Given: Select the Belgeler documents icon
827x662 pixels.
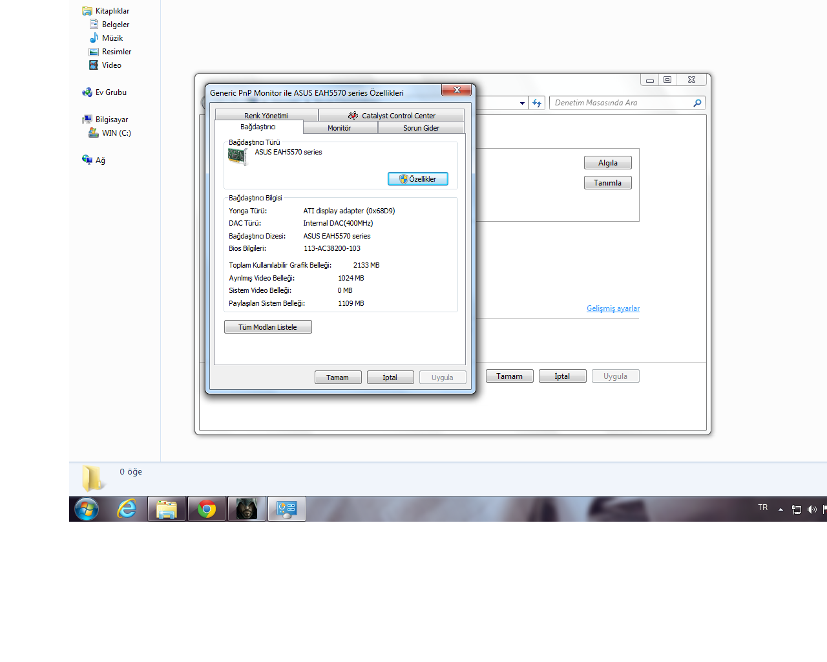Looking at the screenshot, I should (94, 24).
